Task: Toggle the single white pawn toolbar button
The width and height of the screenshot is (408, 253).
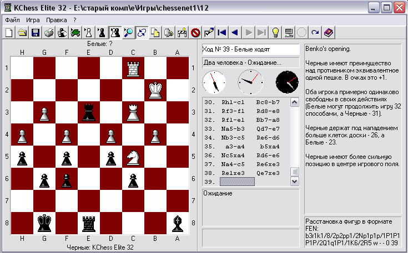Action: point(88,33)
